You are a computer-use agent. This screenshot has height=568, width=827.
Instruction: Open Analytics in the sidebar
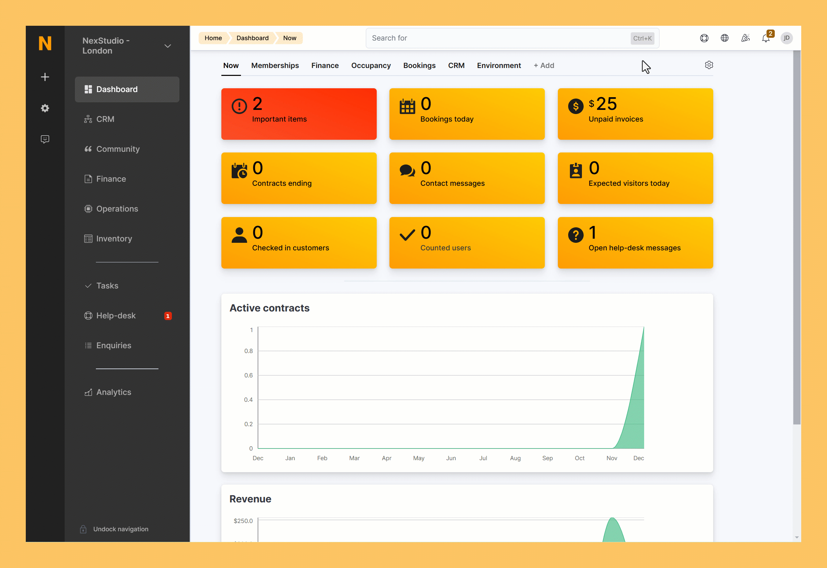[x=127, y=392]
